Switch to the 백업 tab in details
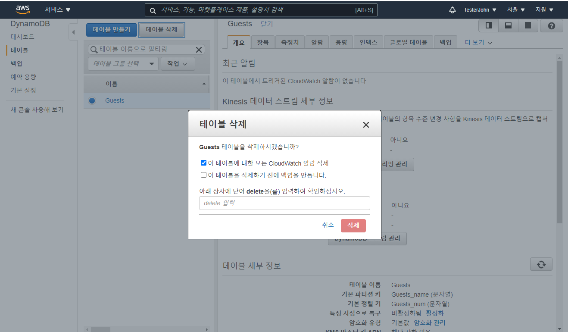Screen dimensions: 568x332 pos(446,42)
